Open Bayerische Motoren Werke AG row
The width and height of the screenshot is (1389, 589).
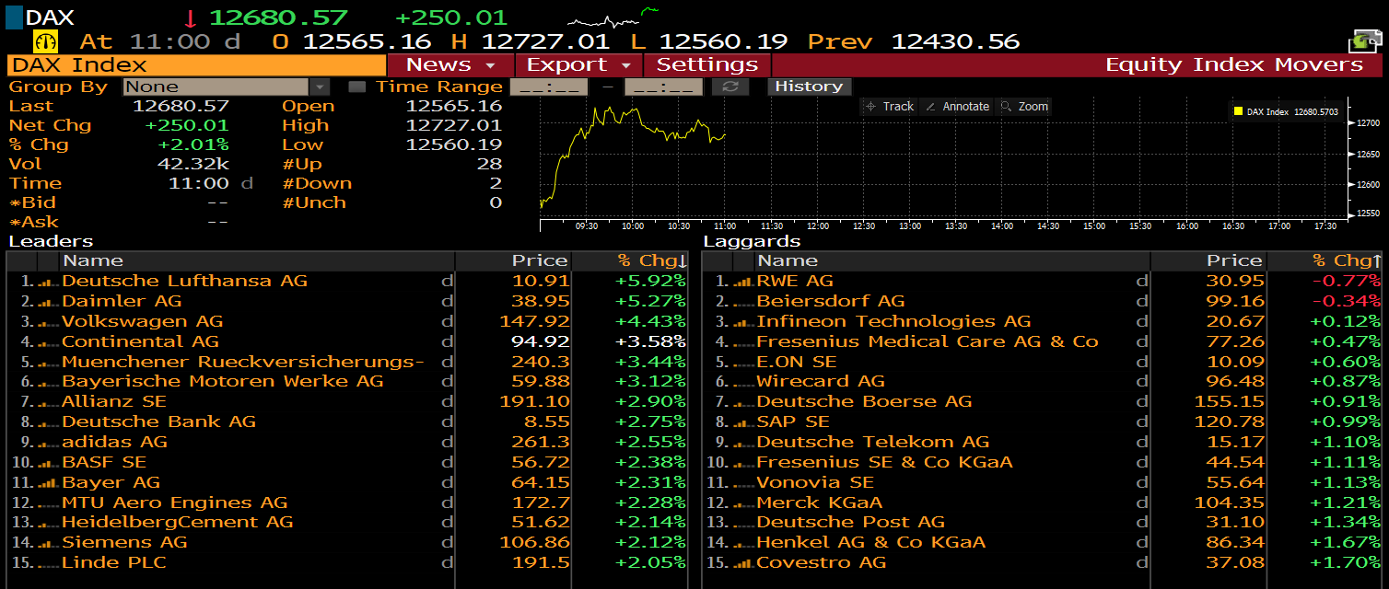pyautogui.click(x=222, y=382)
